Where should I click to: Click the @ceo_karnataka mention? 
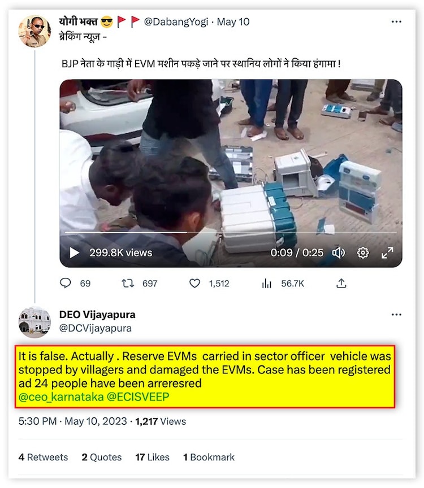(x=60, y=396)
